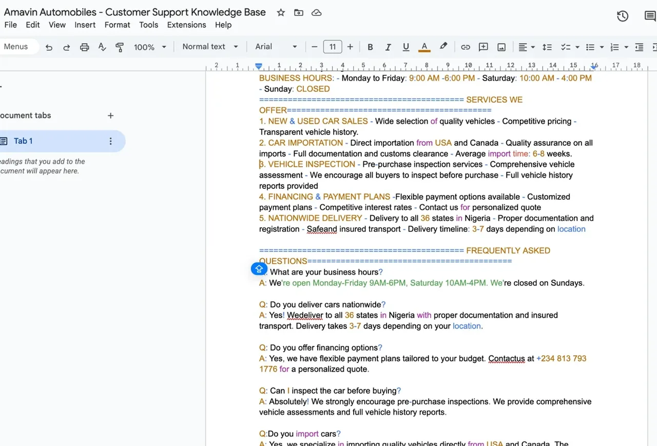
Task: Open the File menu
Action: tap(10, 25)
